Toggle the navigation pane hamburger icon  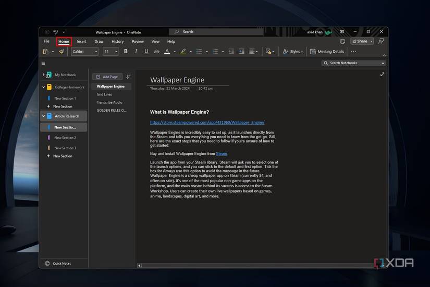(x=43, y=63)
